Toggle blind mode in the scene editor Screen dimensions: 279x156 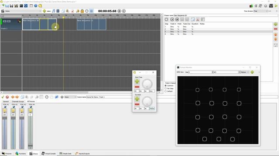pos(57,97)
